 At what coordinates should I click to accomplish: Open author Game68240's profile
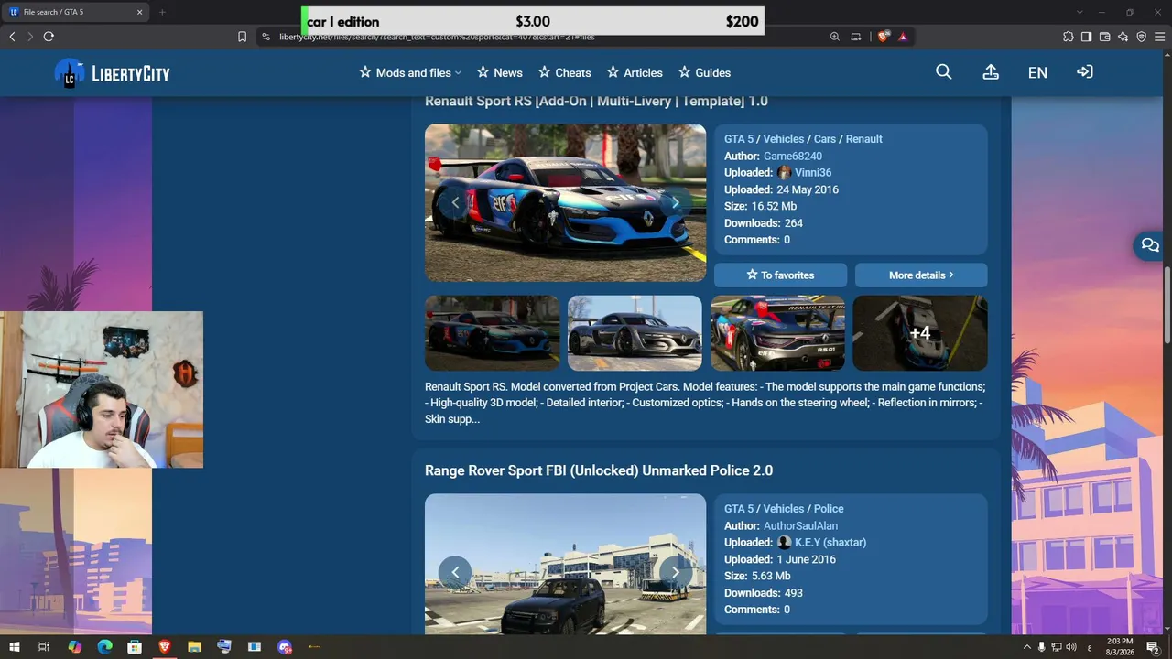click(793, 156)
